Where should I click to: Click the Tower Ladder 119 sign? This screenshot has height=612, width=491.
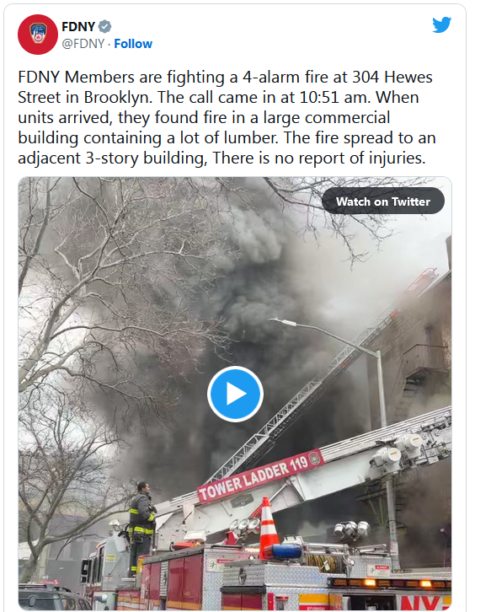(x=260, y=476)
